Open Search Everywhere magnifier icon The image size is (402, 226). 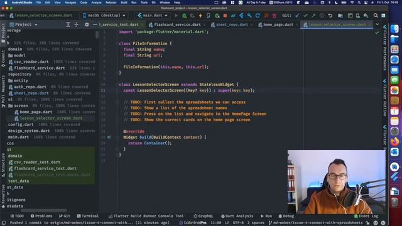(x=376, y=16)
